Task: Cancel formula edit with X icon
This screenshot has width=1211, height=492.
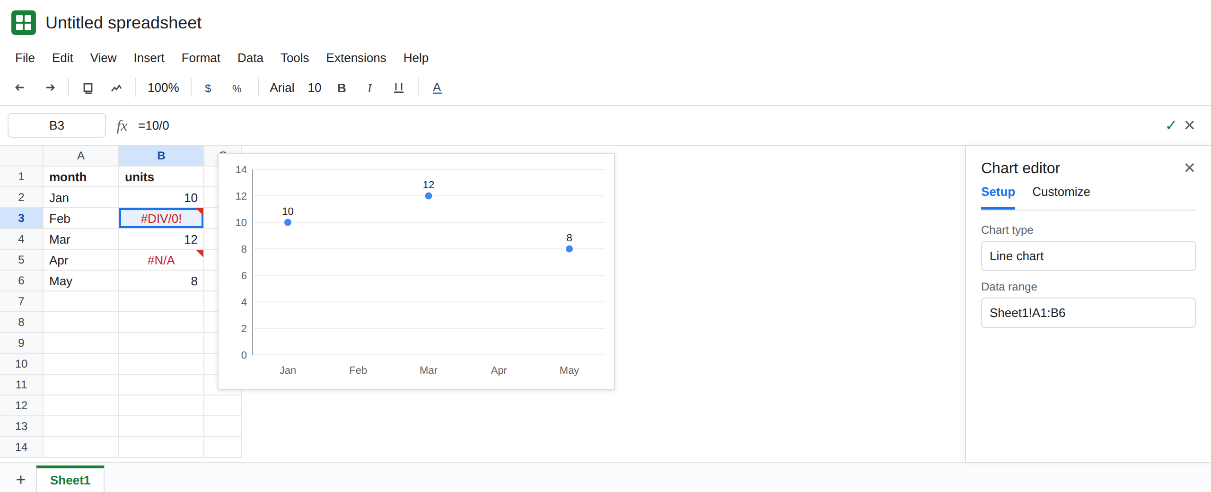Action: click(1189, 125)
